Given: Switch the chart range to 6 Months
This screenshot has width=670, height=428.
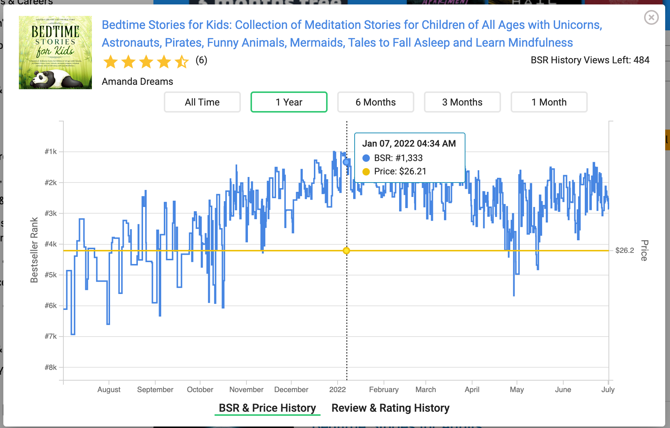Looking at the screenshot, I should 375,102.
